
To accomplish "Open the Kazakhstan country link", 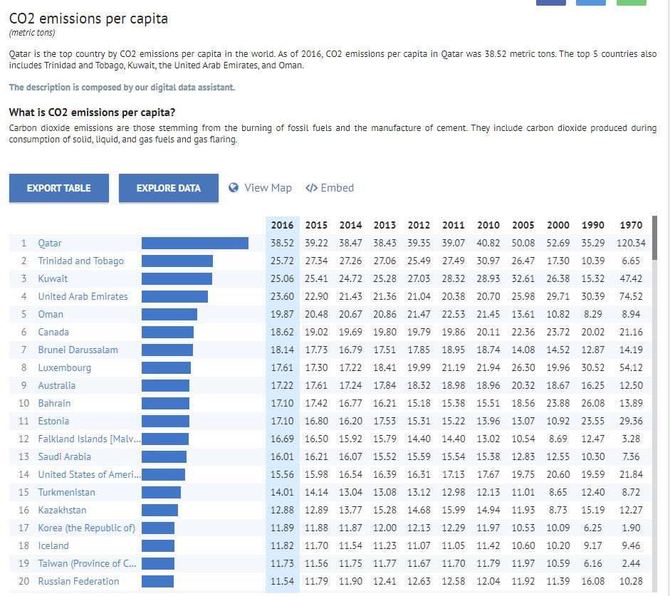I will (62, 510).
